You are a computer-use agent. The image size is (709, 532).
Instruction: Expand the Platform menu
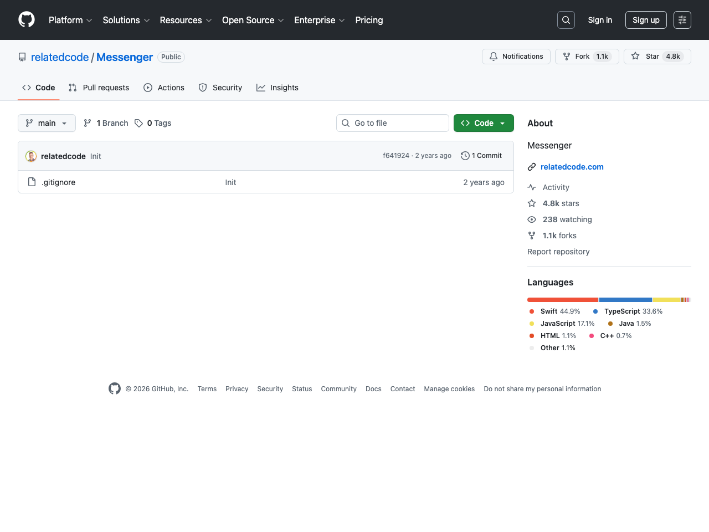pos(70,20)
